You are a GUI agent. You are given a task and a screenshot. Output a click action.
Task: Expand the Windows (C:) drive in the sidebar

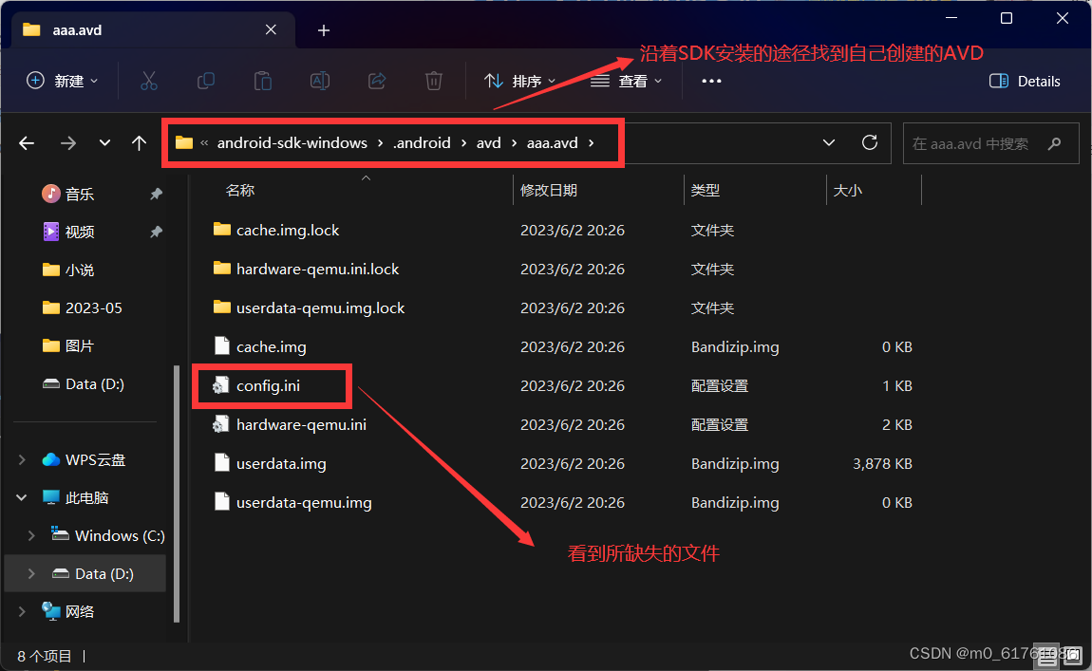(x=30, y=535)
